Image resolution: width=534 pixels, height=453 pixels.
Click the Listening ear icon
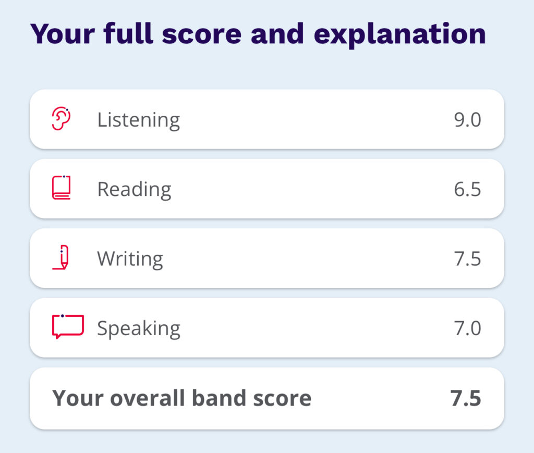(x=62, y=119)
